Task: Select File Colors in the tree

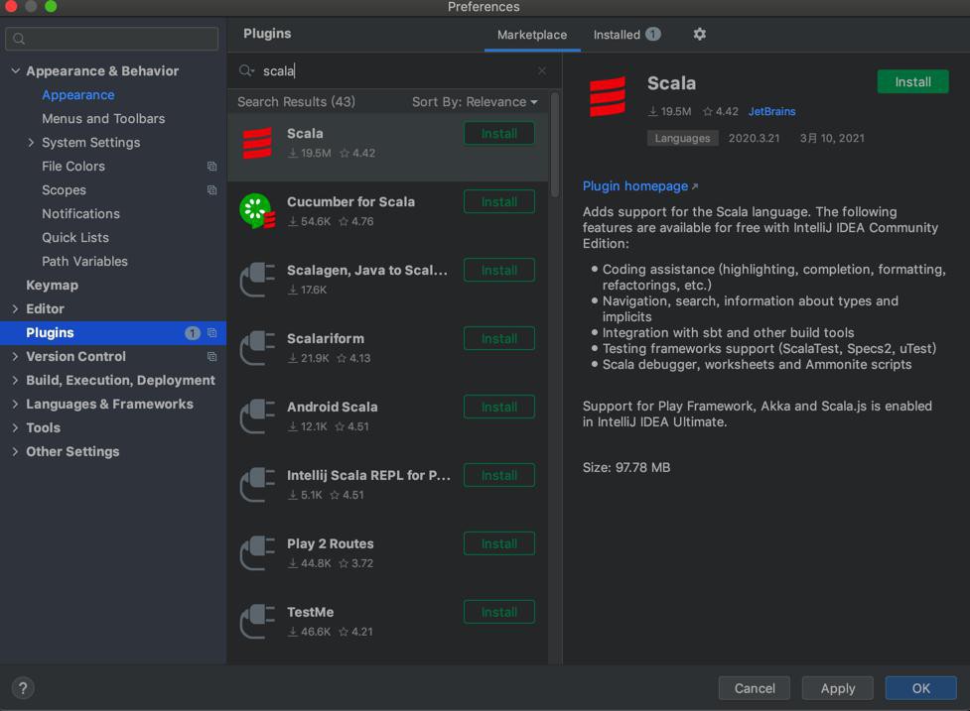Action: point(73,167)
